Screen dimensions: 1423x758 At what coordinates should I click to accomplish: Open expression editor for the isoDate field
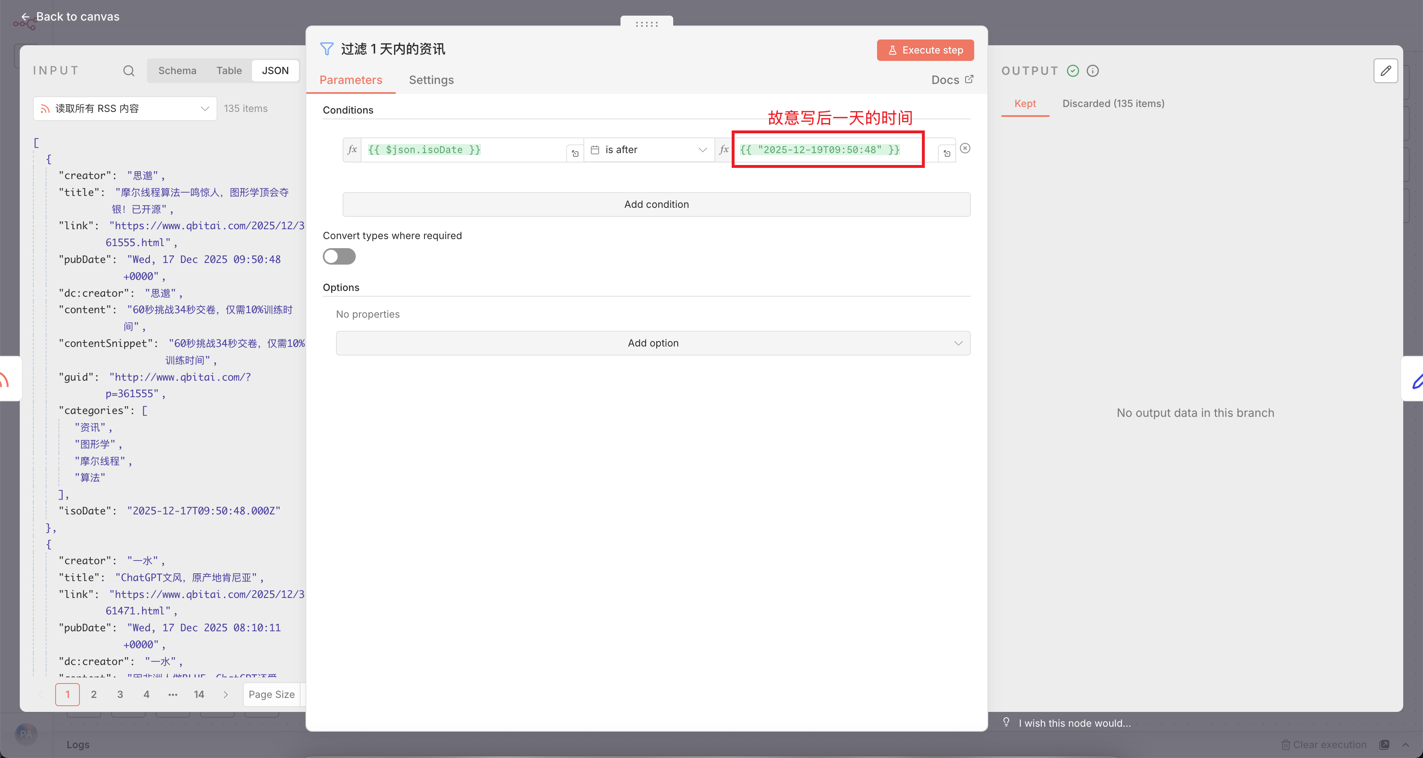(575, 153)
